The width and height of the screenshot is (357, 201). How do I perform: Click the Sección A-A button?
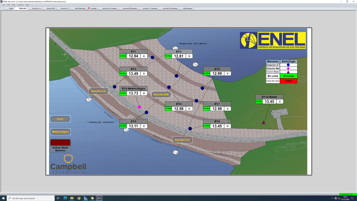(99, 91)
